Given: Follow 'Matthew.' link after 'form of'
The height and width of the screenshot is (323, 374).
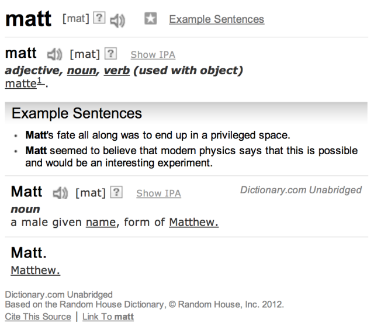Looking at the screenshot, I should 193,221.
